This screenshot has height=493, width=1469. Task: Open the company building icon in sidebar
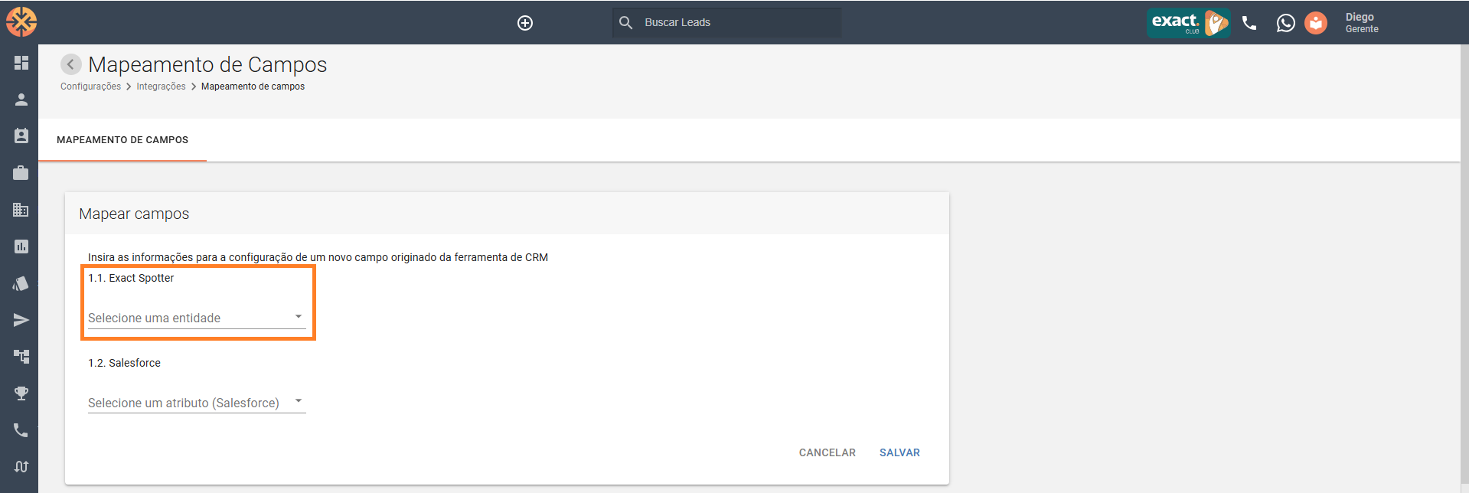(21, 210)
